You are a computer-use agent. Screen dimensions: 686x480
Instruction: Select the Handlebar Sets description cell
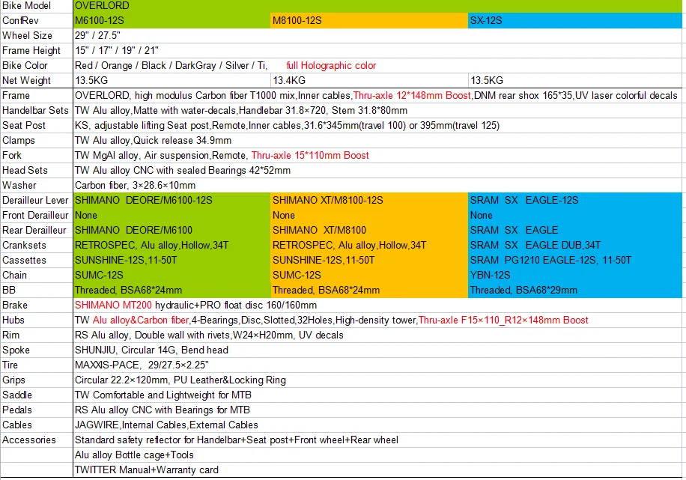point(377,110)
